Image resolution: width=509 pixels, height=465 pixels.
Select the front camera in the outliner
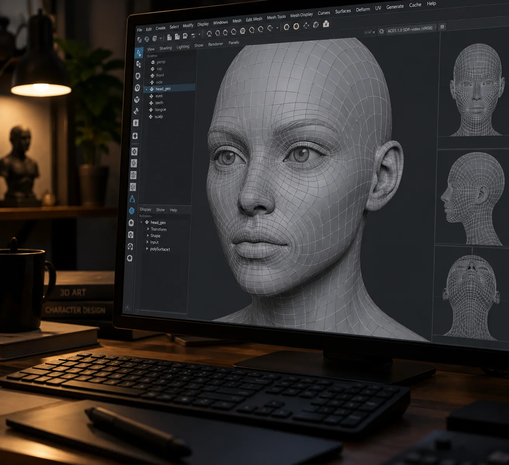point(160,76)
